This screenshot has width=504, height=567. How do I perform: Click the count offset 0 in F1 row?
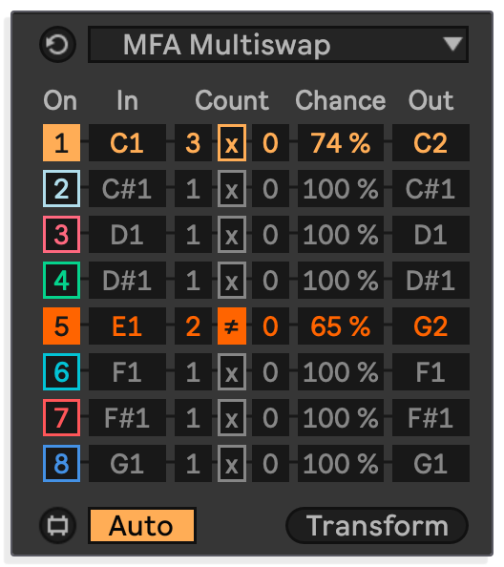(270, 371)
